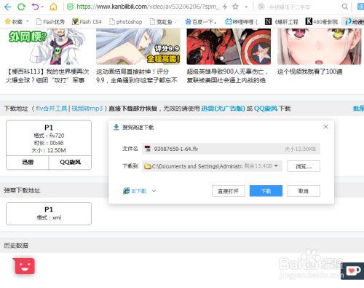The width and height of the screenshot is (364, 288).
Task: Click the flv file icon in dialog
Action: coord(148,149)
